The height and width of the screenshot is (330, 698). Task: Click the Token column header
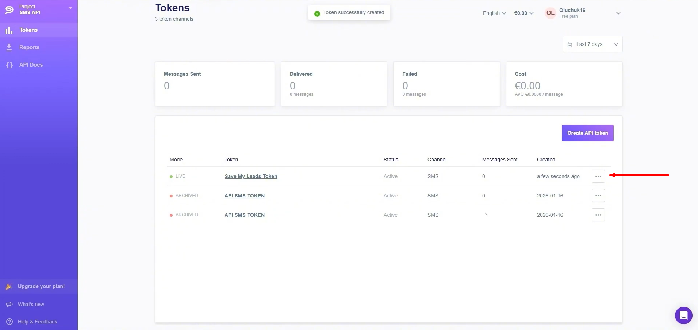(x=231, y=160)
